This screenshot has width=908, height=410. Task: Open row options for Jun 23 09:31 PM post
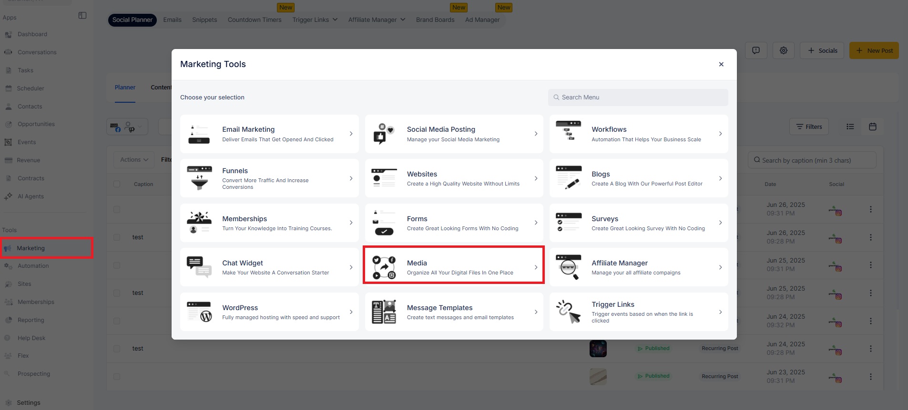coord(871,377)
